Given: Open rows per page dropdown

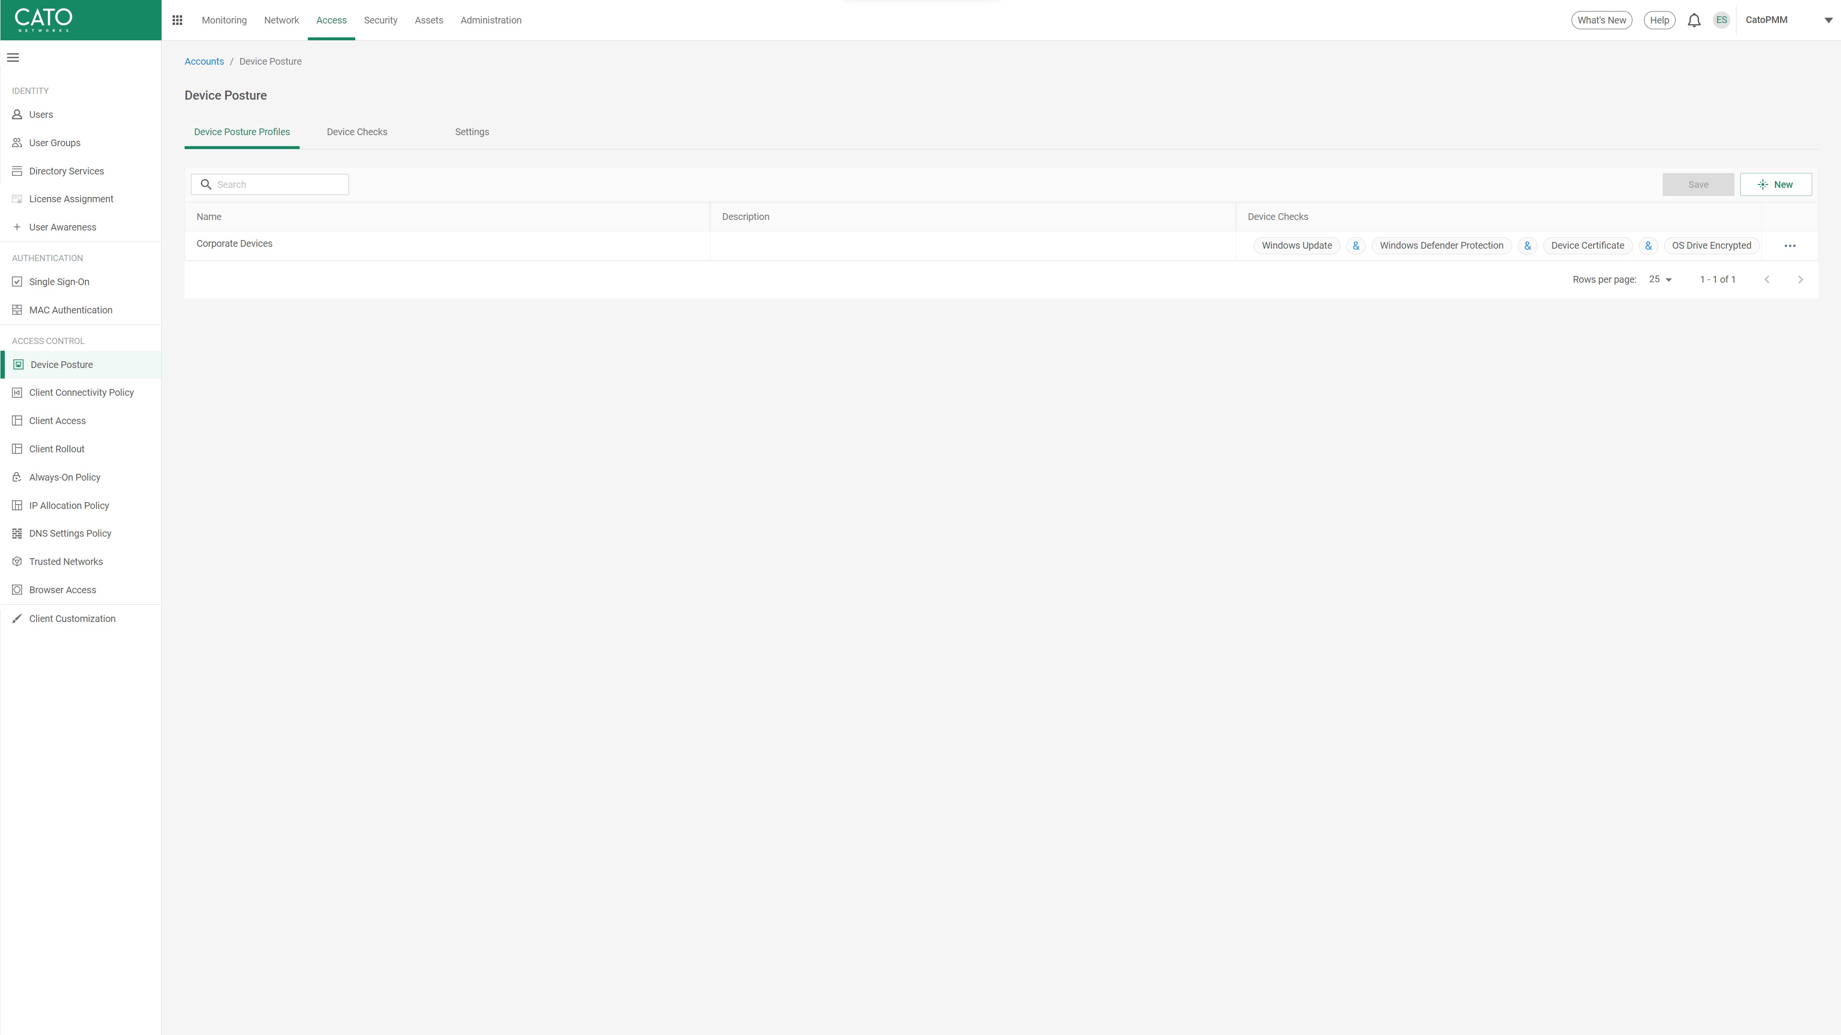Looking at the screenshot, I should pyautogui.click(x=1660, y=279).
